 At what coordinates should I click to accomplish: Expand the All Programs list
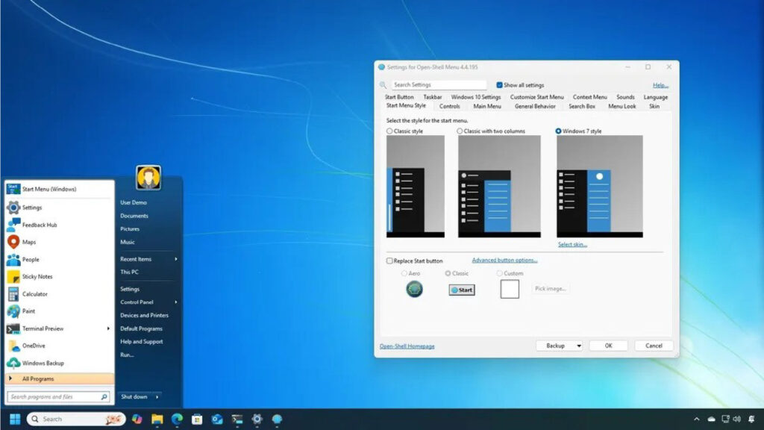pyautogui.click(x=38, y=379)
